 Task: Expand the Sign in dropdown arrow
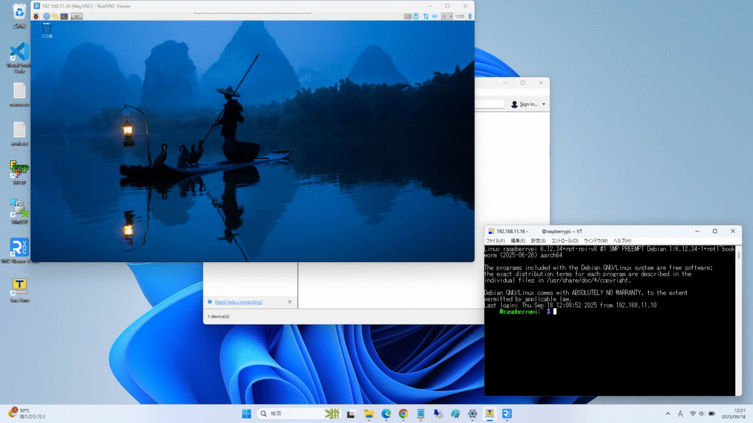(544, 105)
